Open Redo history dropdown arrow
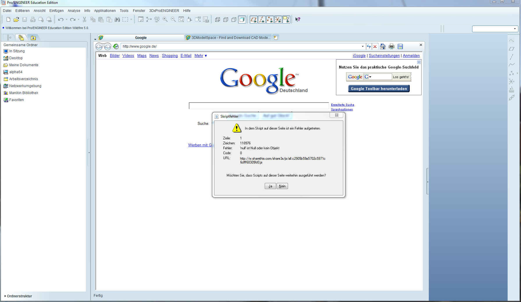The width and height of the screenshot is (521, 302). pos(79,19)
